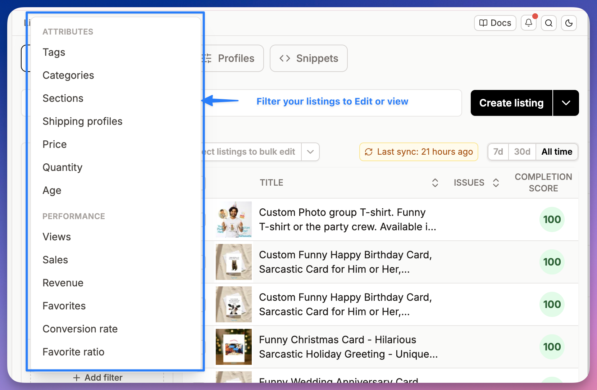Screen dimensions: 597x390
Task: Open the Custom Photo group T-shirt listing title
Action: [x=347, y=219]
